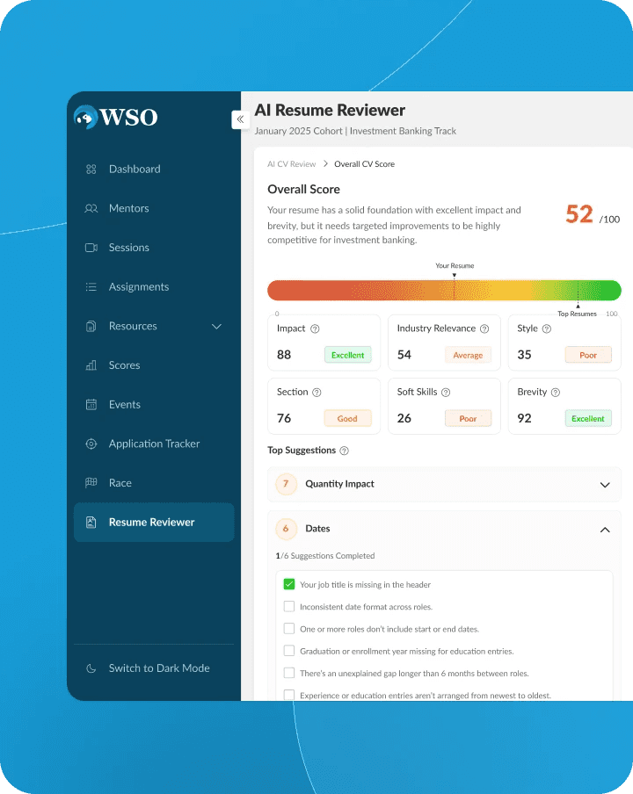Click the Overall CV Score breadcrumb
The image size is (633, 794).
(364, 164)
